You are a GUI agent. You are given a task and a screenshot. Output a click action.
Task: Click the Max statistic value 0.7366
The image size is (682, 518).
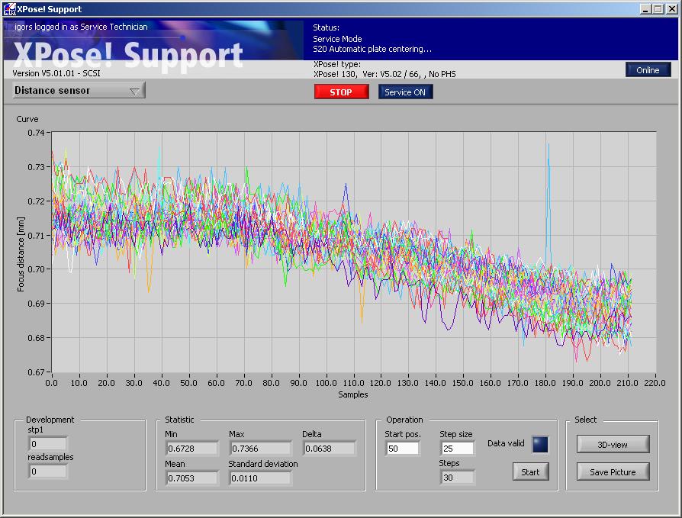260,449
